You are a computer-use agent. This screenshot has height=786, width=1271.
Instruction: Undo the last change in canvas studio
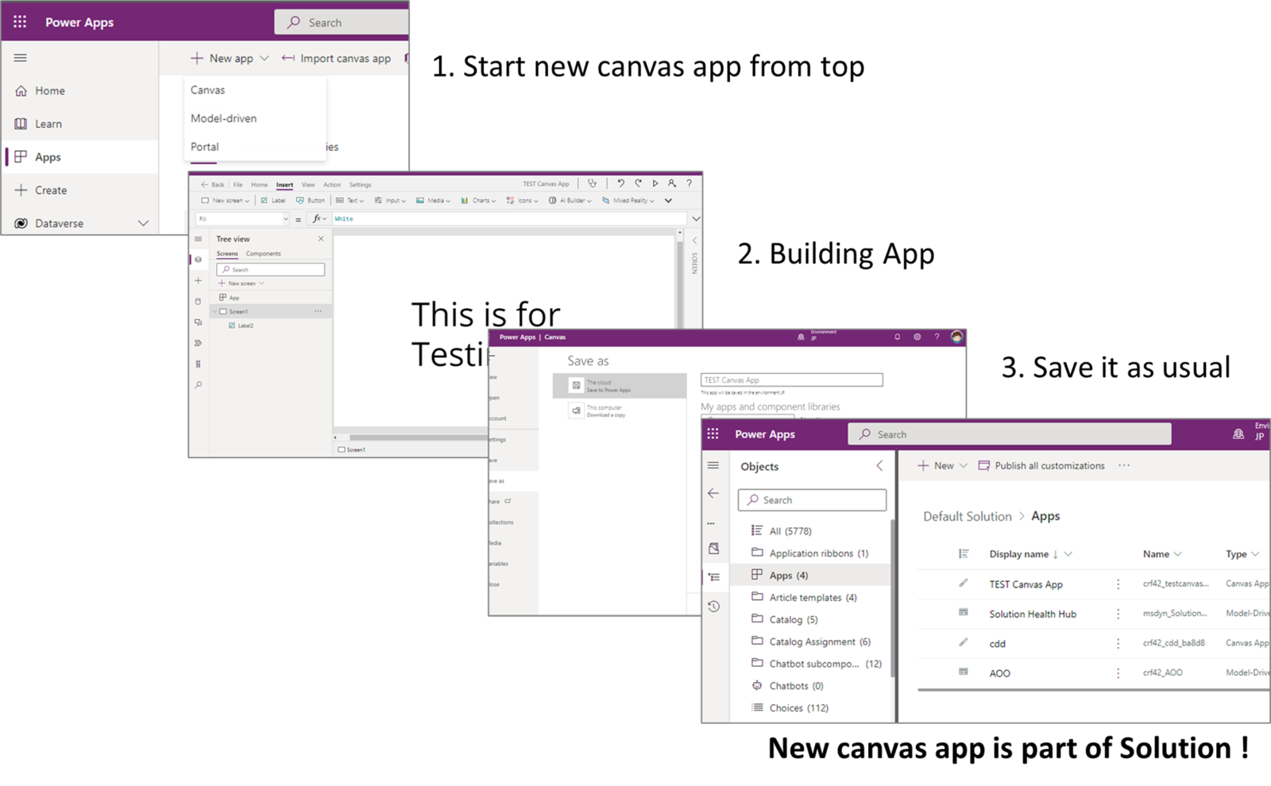pyautogui.click(x=620, y=183)
